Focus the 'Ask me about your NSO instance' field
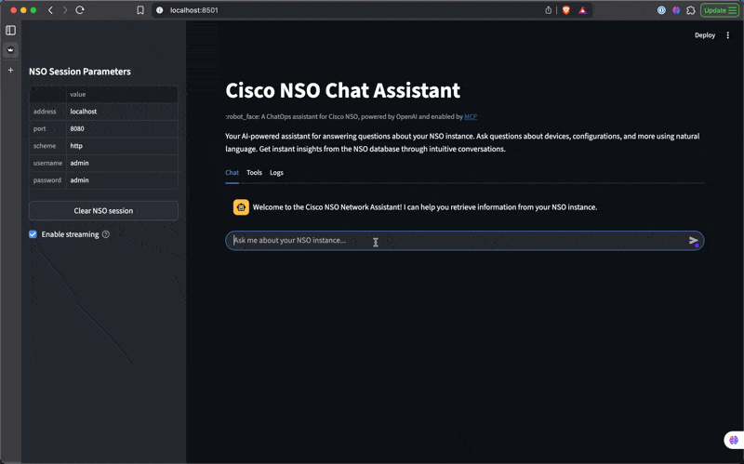Image resolution: width=744 pixels, height=464 pixels. click(456, 241)
